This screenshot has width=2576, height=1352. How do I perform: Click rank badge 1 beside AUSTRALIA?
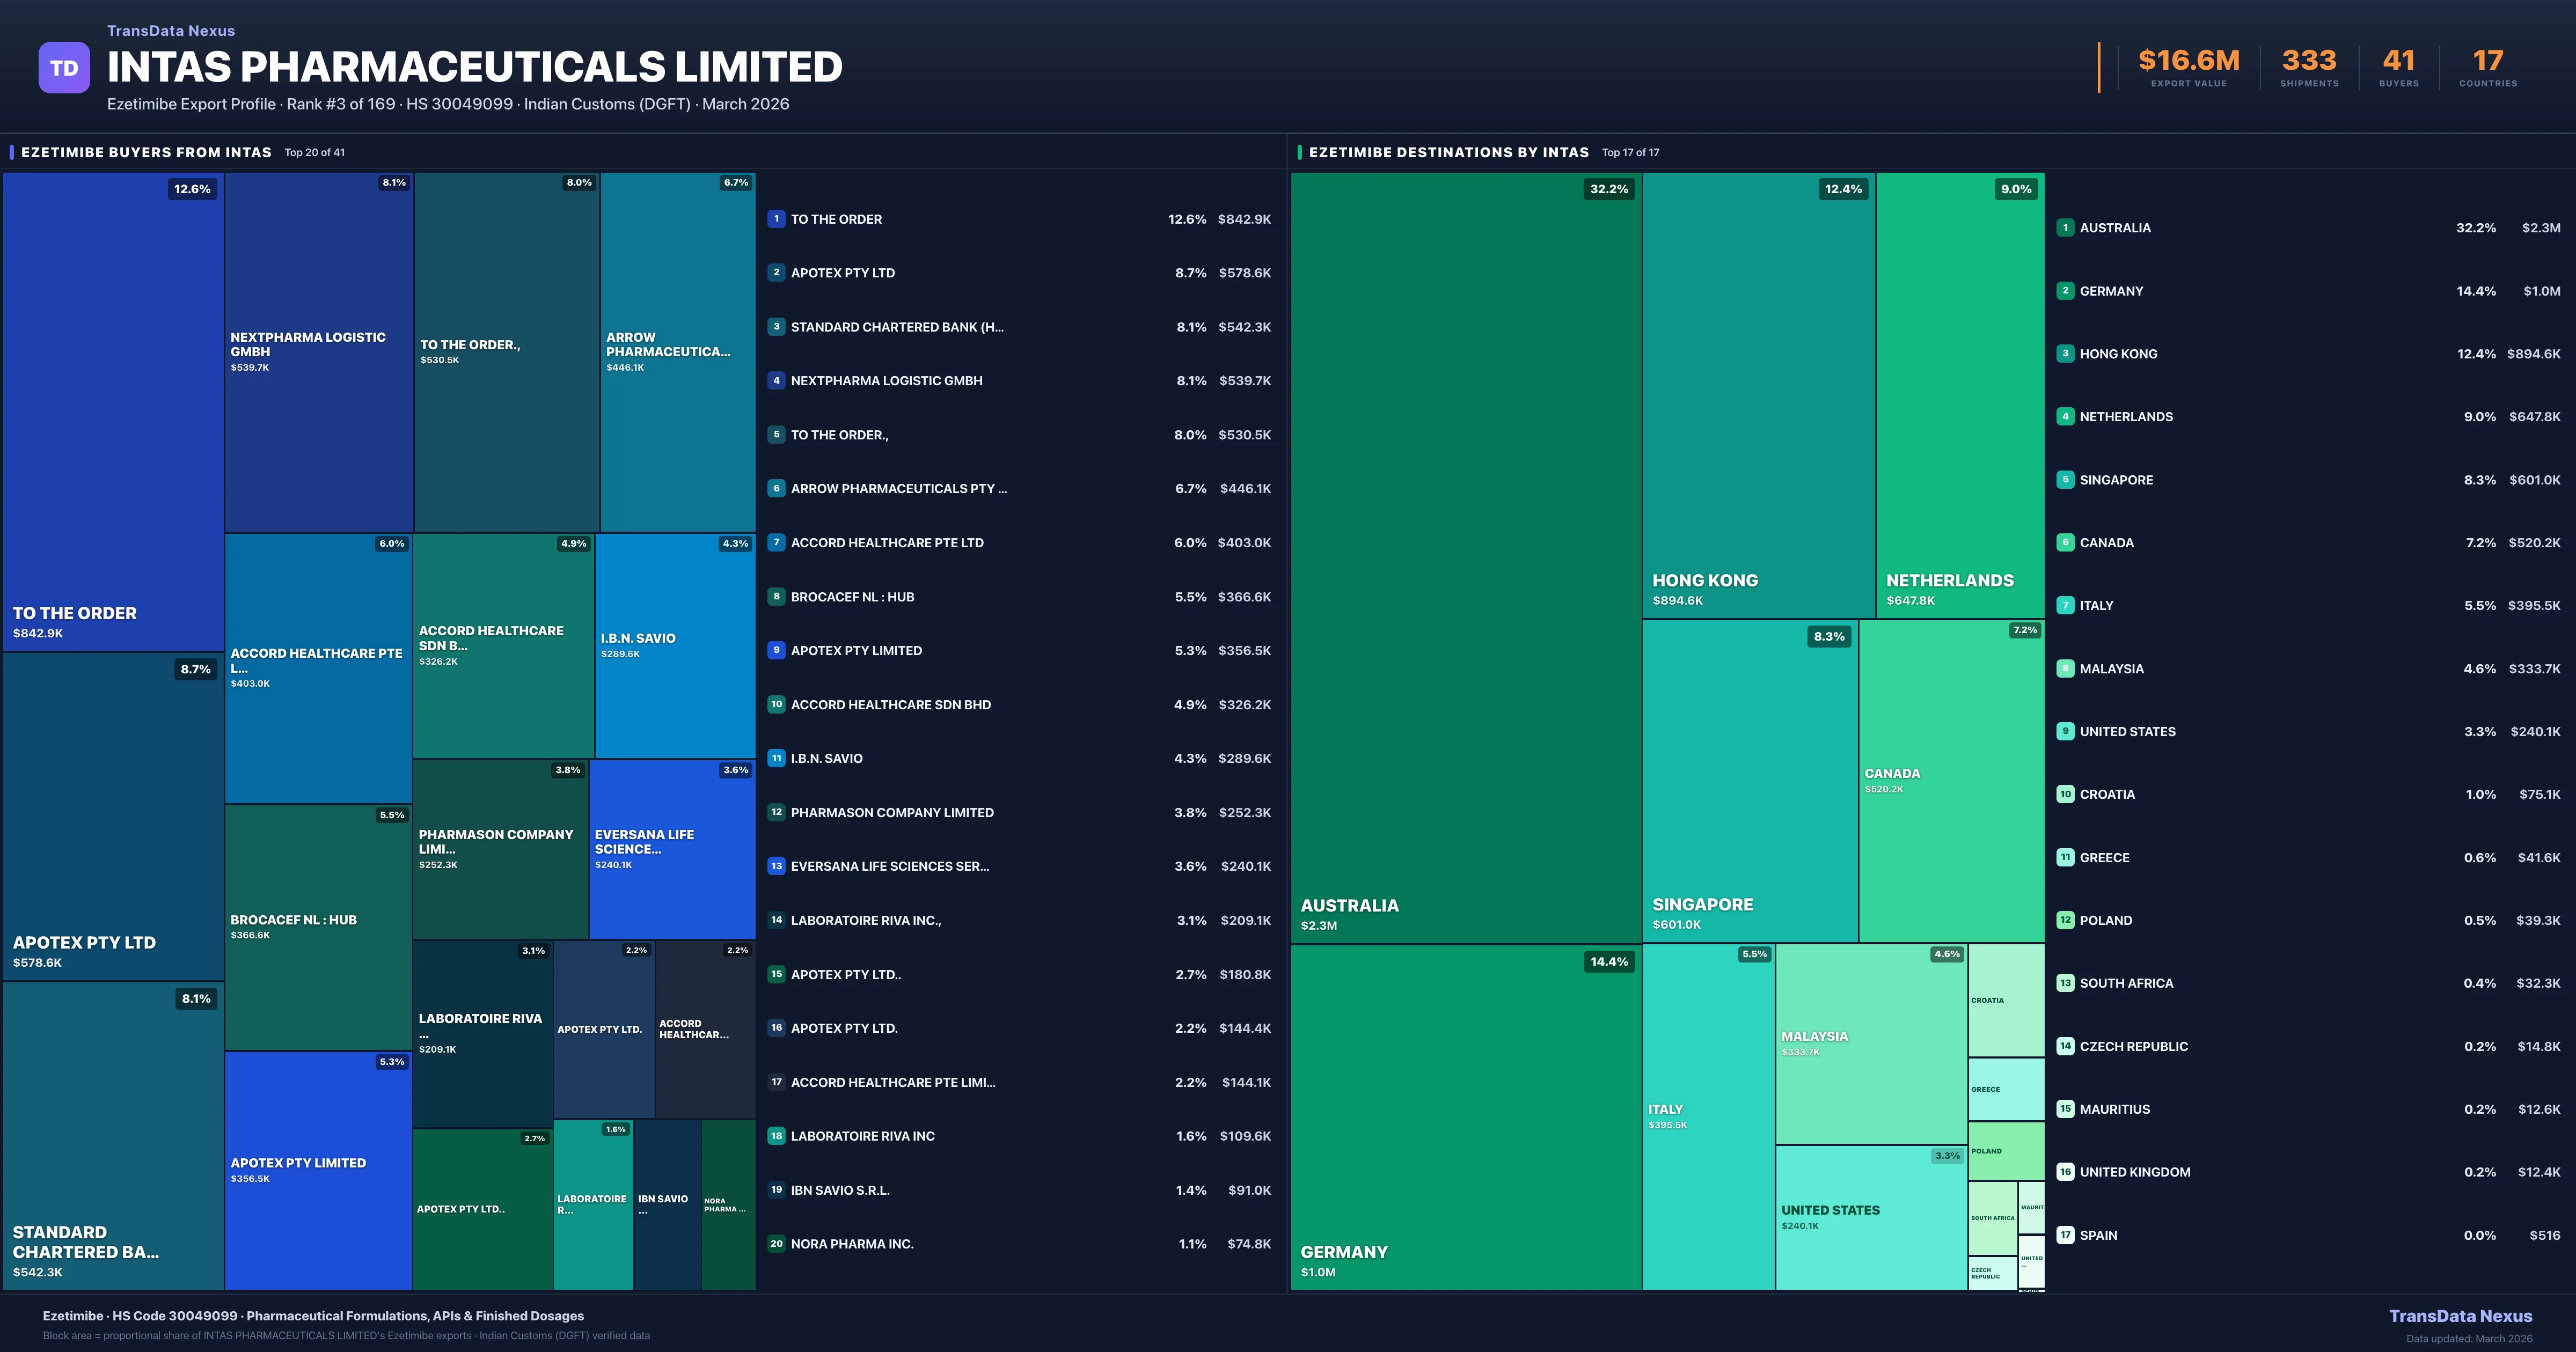point(2065,228)
